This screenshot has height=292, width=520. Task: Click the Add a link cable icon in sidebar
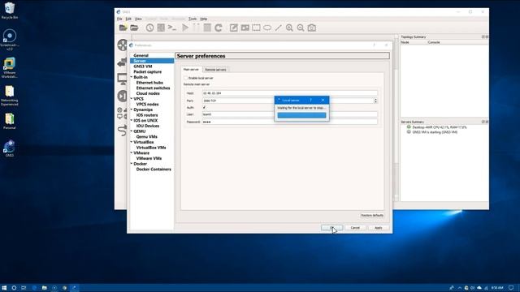123,130
